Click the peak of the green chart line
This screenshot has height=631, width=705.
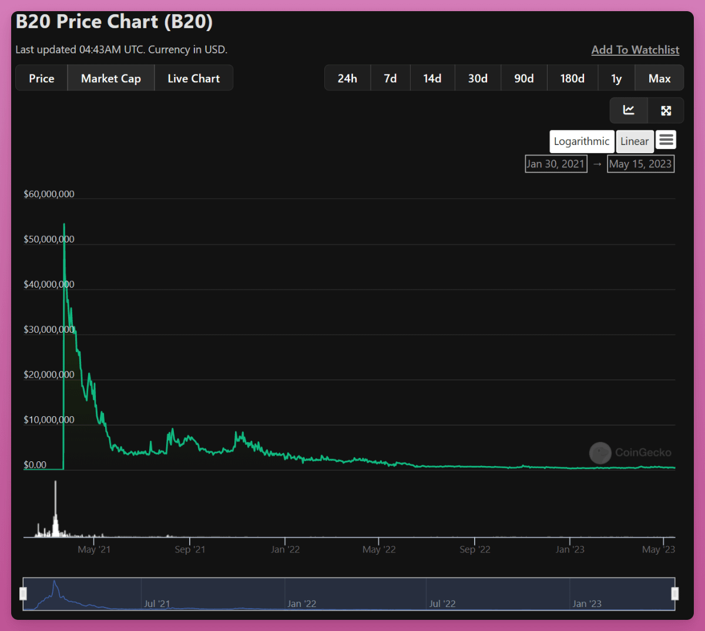coord(64,224)
